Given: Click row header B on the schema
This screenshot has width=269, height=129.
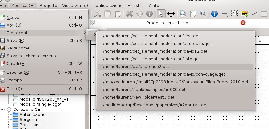Looking at the screenshot, I should (x=93, y=83).
